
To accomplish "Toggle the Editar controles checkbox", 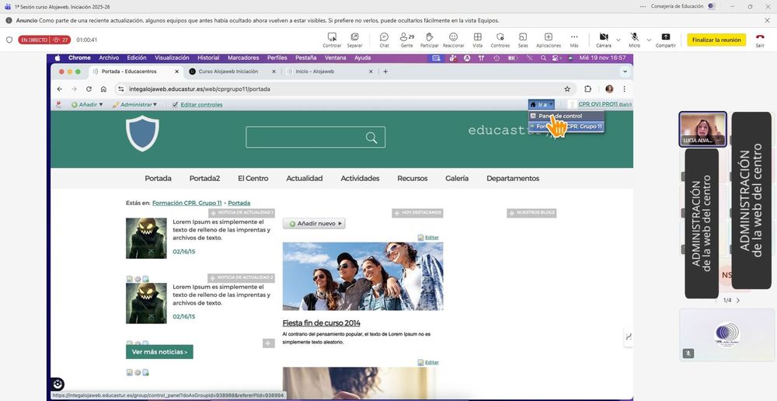I will [x=175, y=105].
